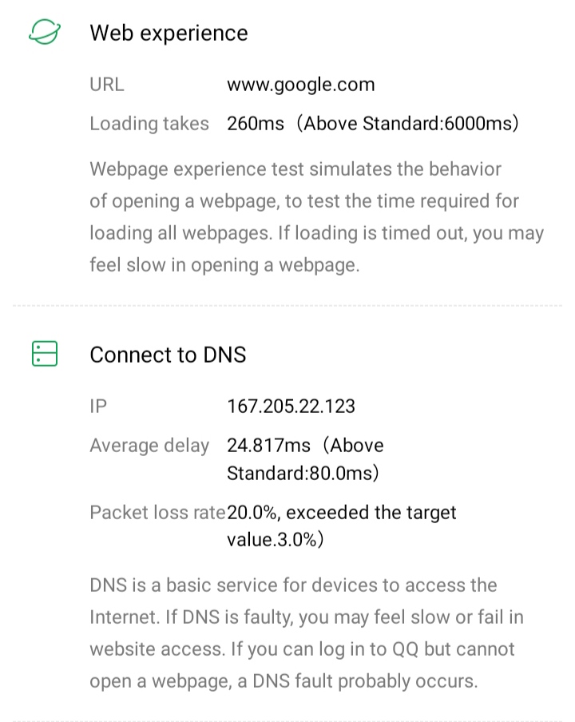
Task: Click the Loading takes label
Action: [x=149, y=124]
